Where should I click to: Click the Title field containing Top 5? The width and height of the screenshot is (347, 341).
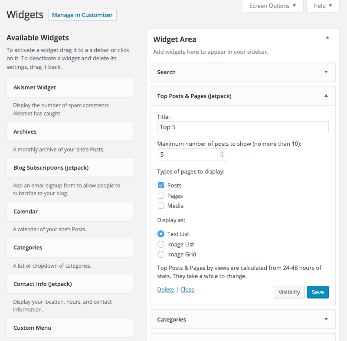coord(243,127)
